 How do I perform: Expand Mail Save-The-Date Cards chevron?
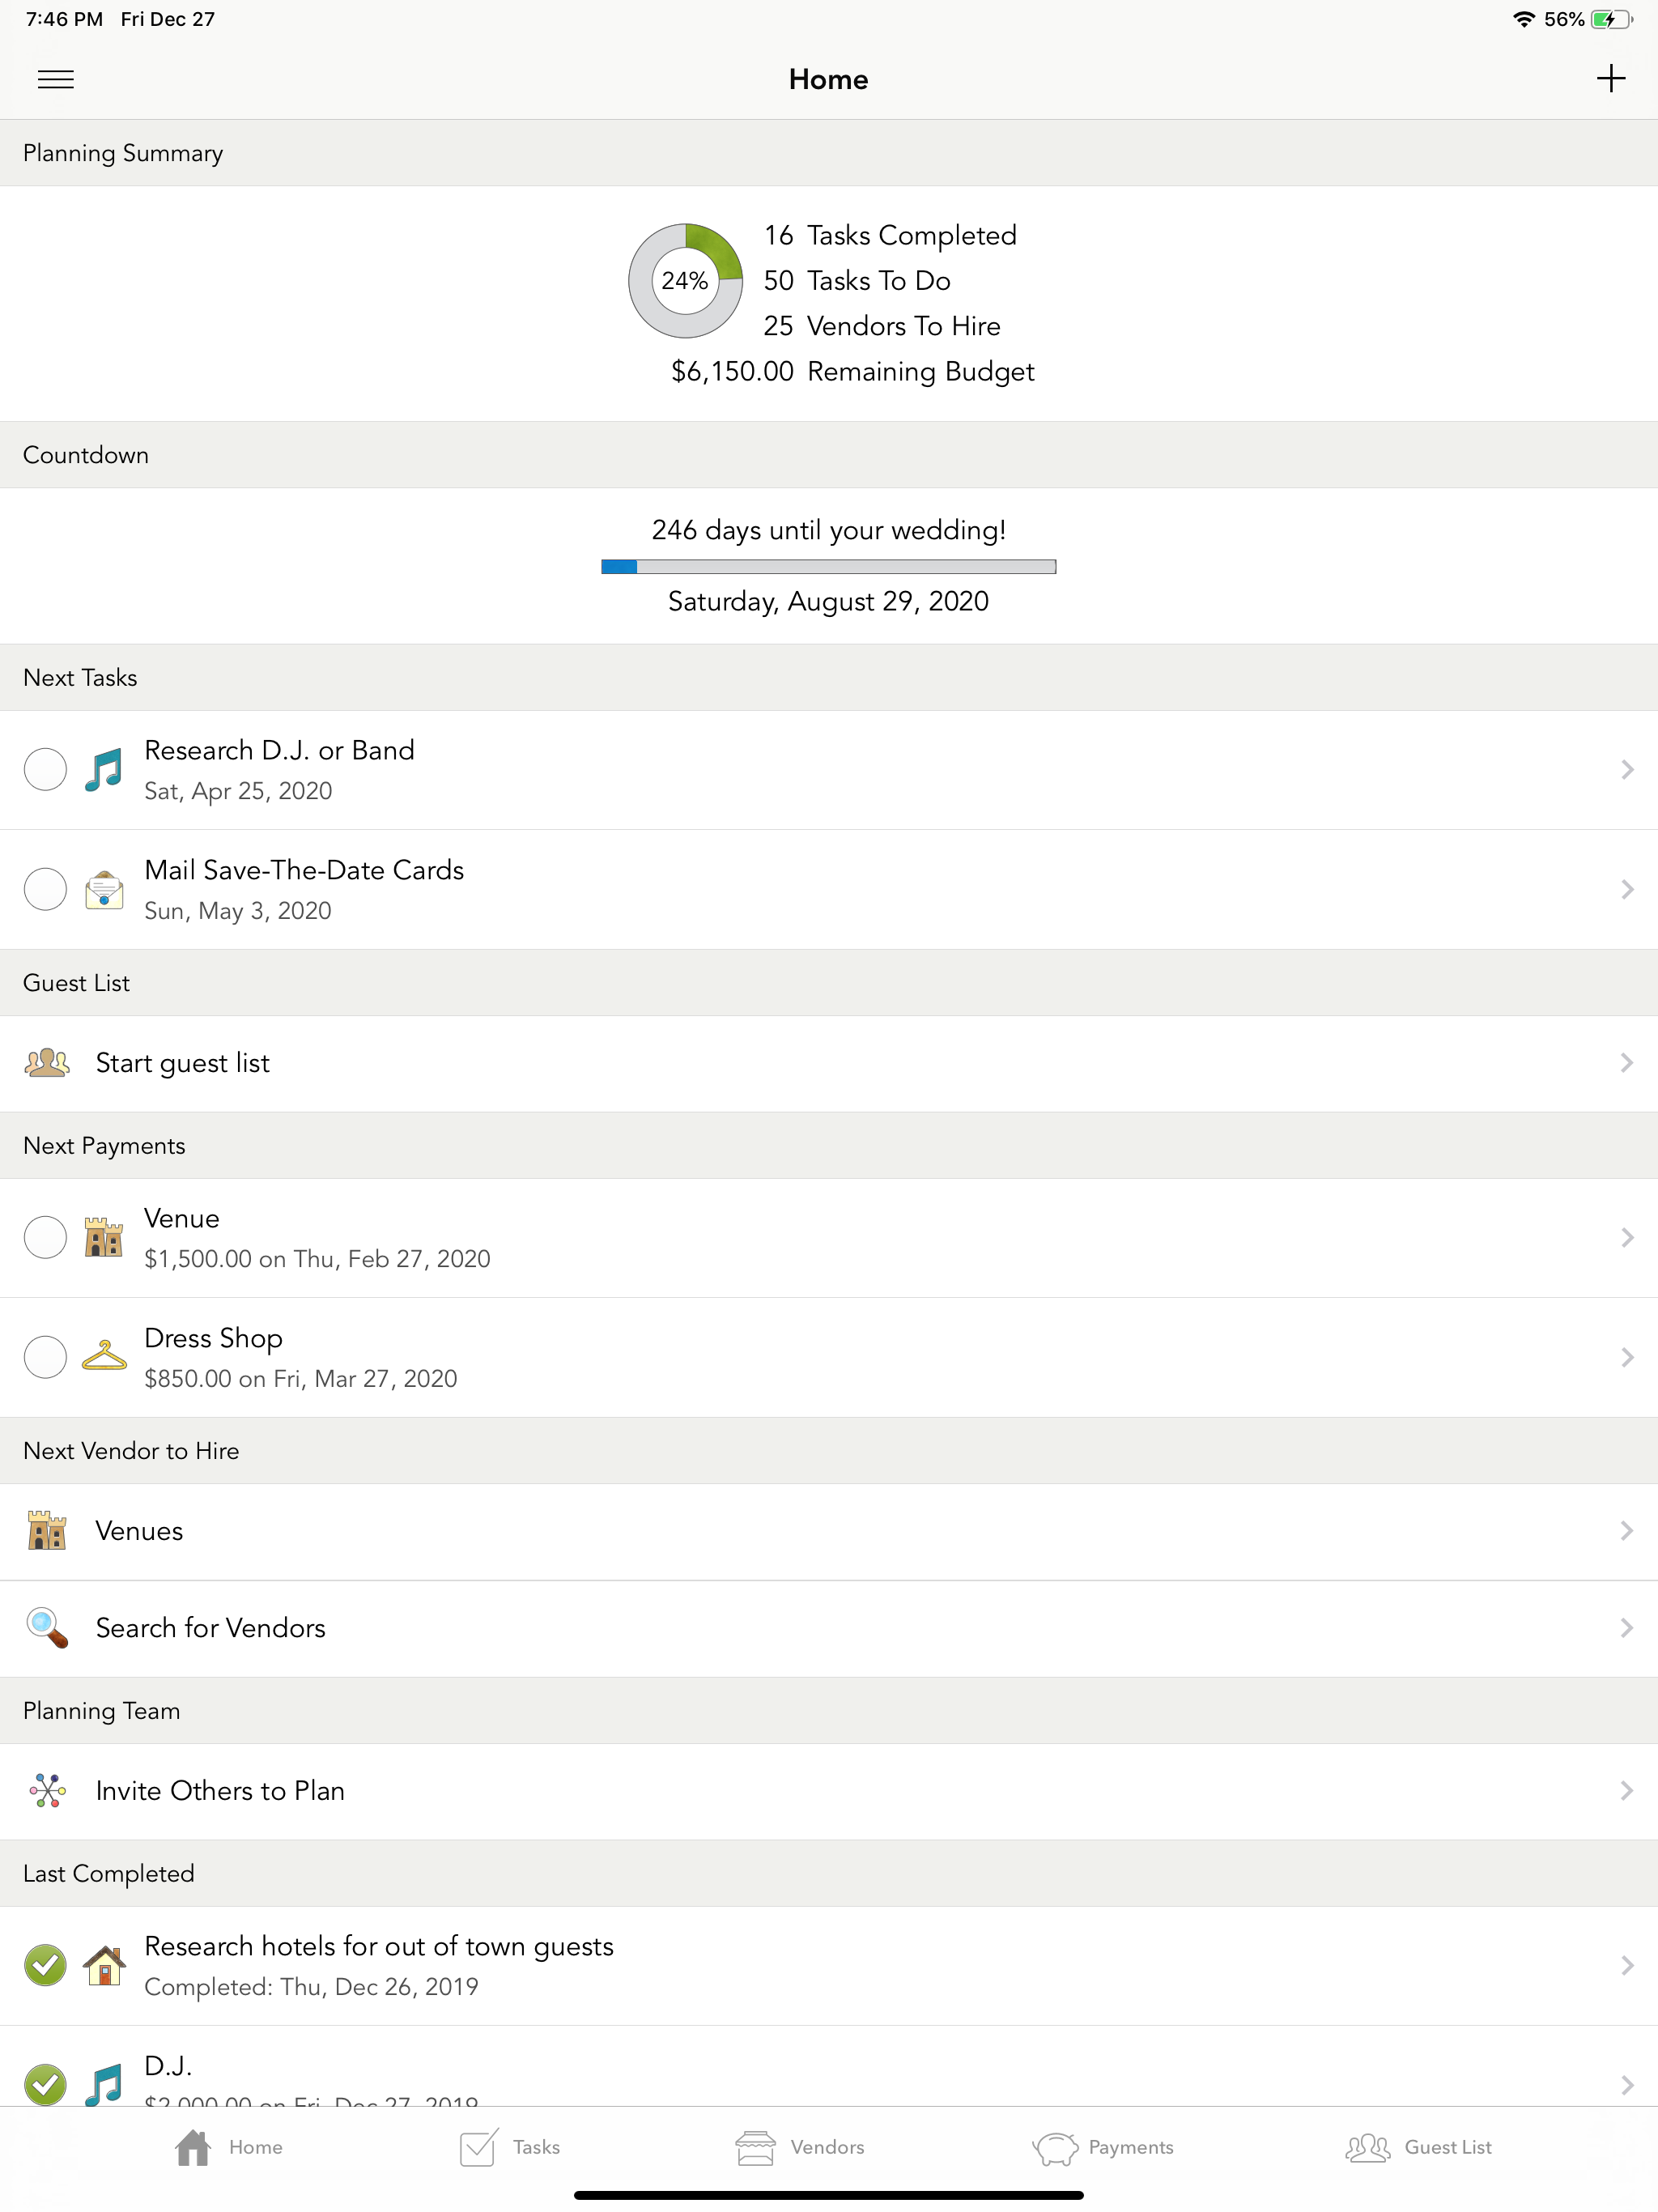1626,889
